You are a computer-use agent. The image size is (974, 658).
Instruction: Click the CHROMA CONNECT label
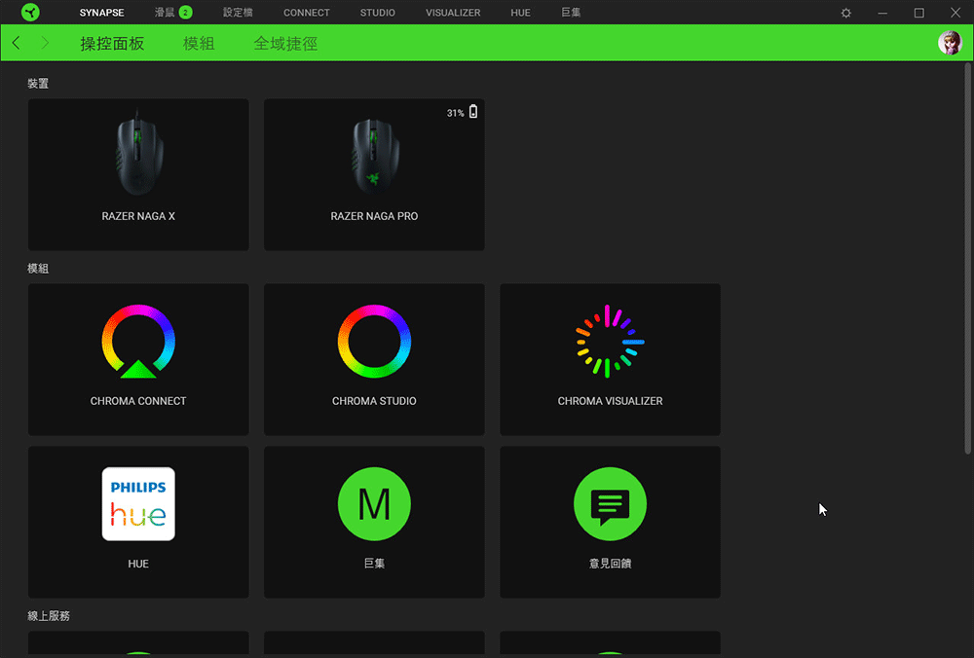tap(138, 401)
